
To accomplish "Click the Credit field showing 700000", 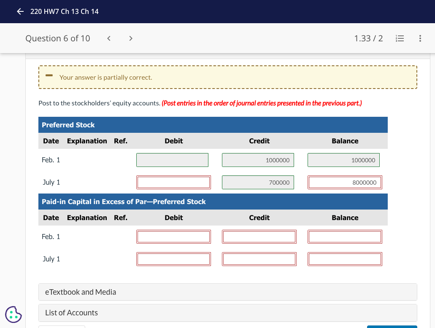I will click(258, 182).
